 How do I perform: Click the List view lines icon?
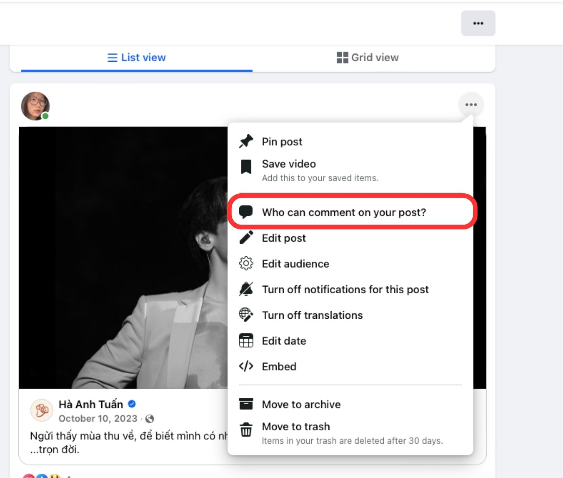(x=112, y=58)
